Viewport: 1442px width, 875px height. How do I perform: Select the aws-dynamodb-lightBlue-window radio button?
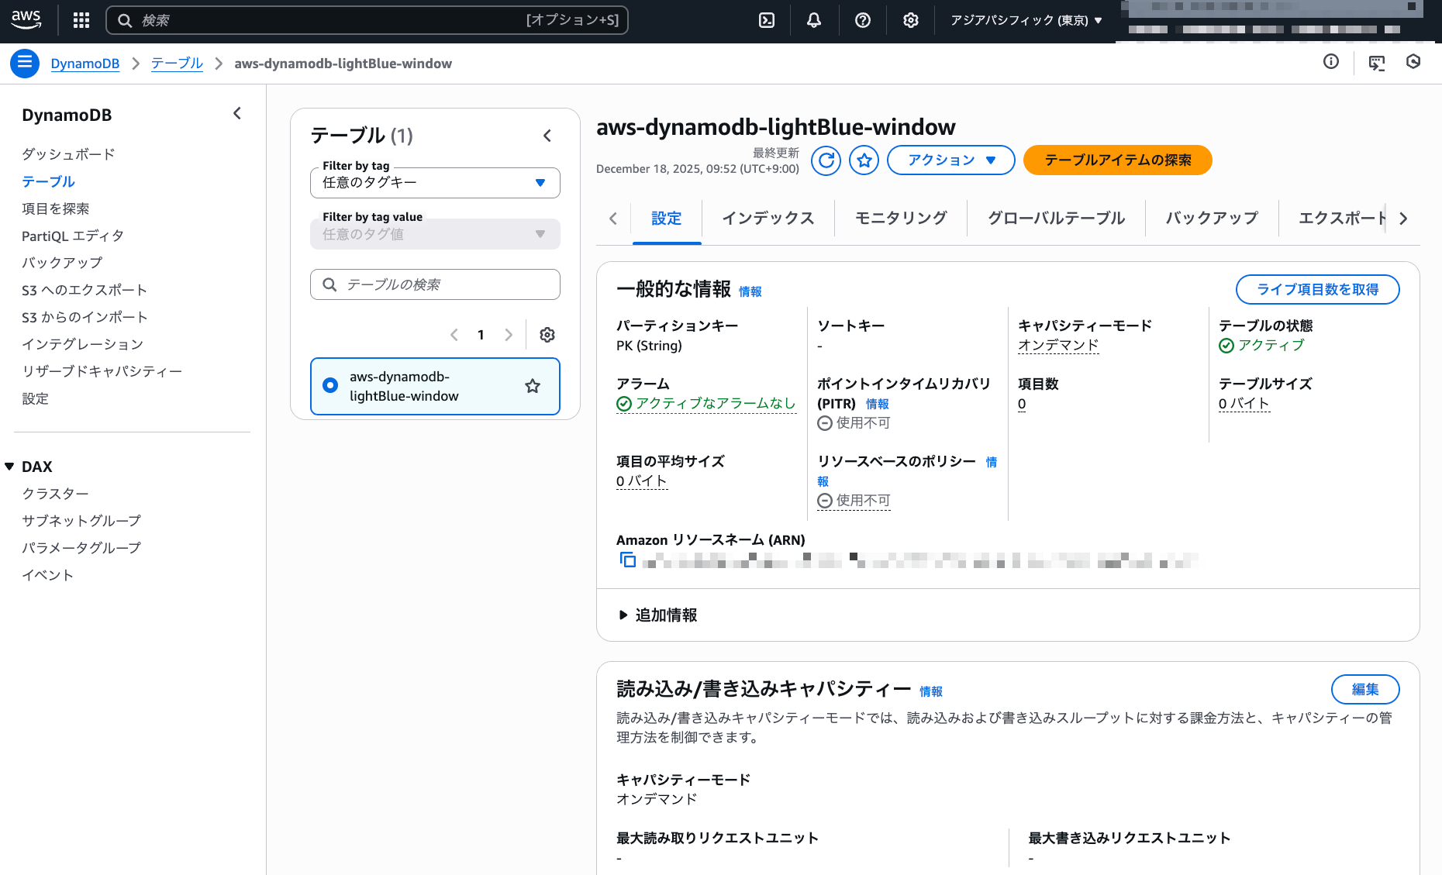[x=330, y=385]
